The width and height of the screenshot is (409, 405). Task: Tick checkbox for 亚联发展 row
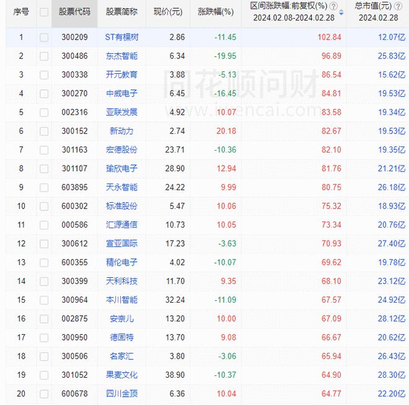[44, 112]
